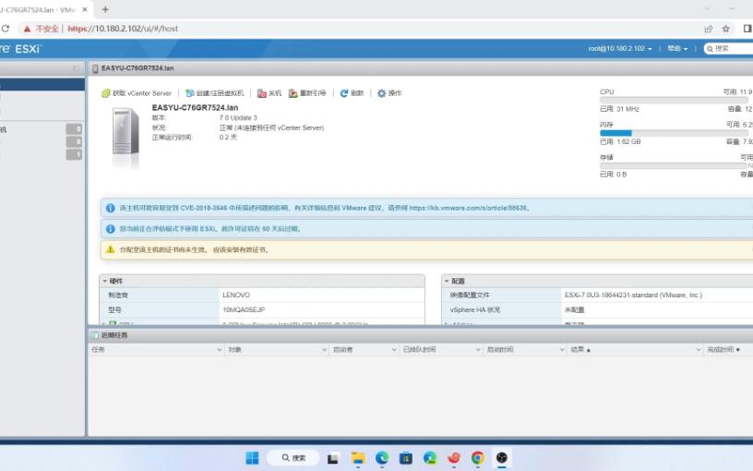
Task: Close the EASYU-C76GR7524.lan browser tab
Action: [x=85, y=9]
